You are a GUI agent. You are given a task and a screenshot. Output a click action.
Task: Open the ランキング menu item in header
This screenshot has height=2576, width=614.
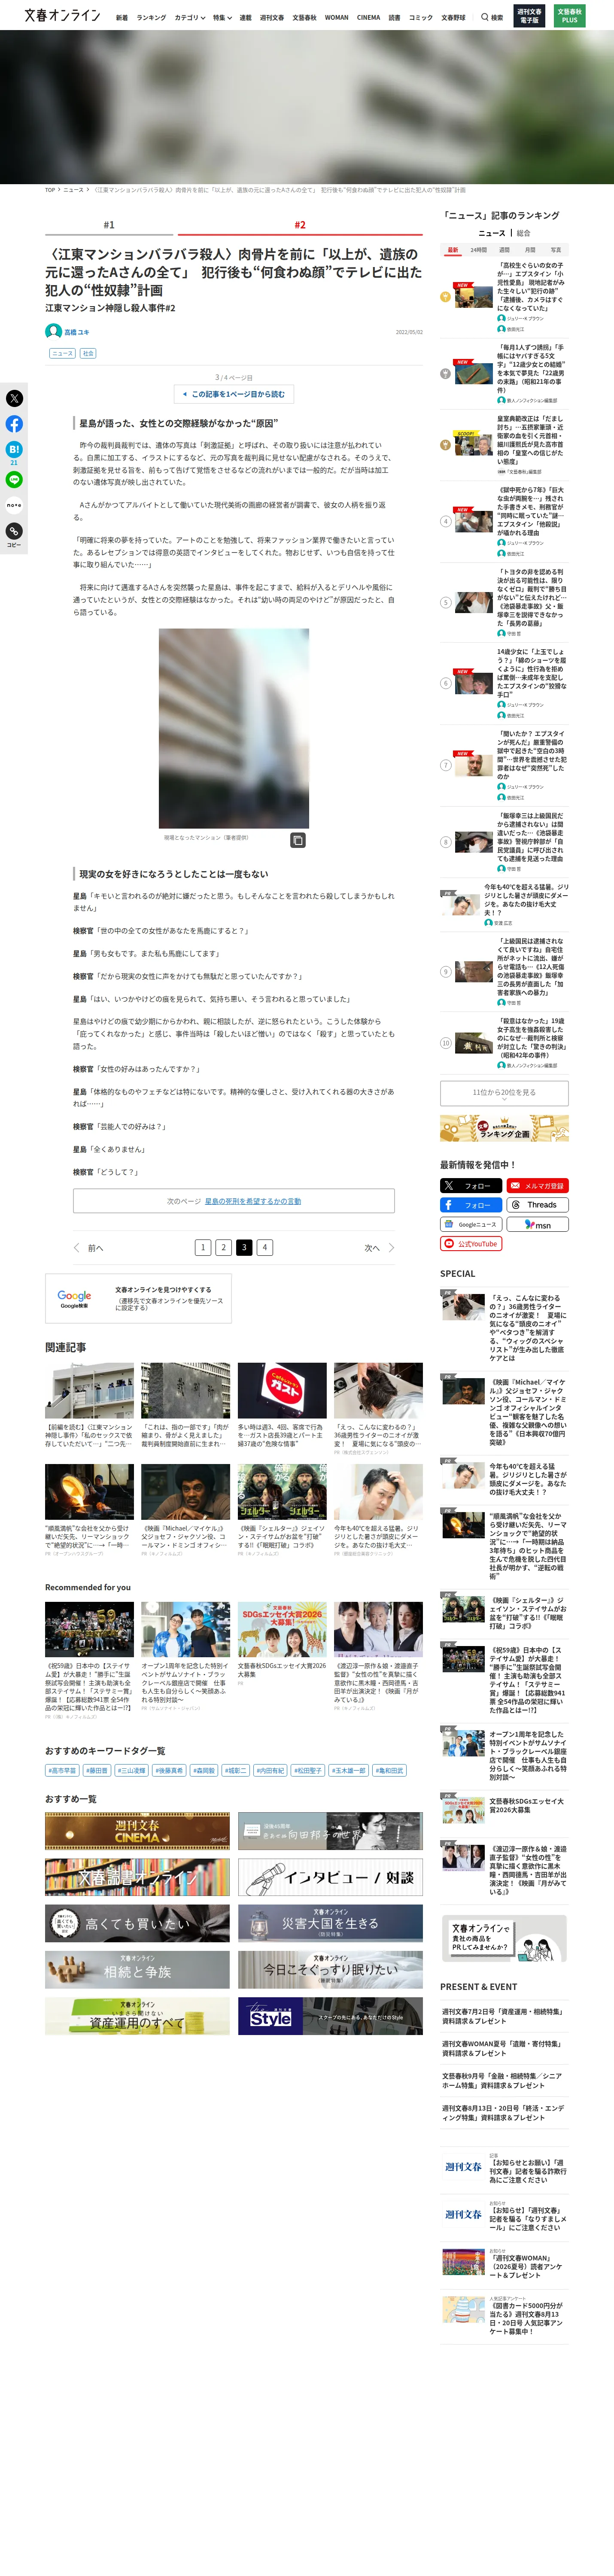coord(151,18)
